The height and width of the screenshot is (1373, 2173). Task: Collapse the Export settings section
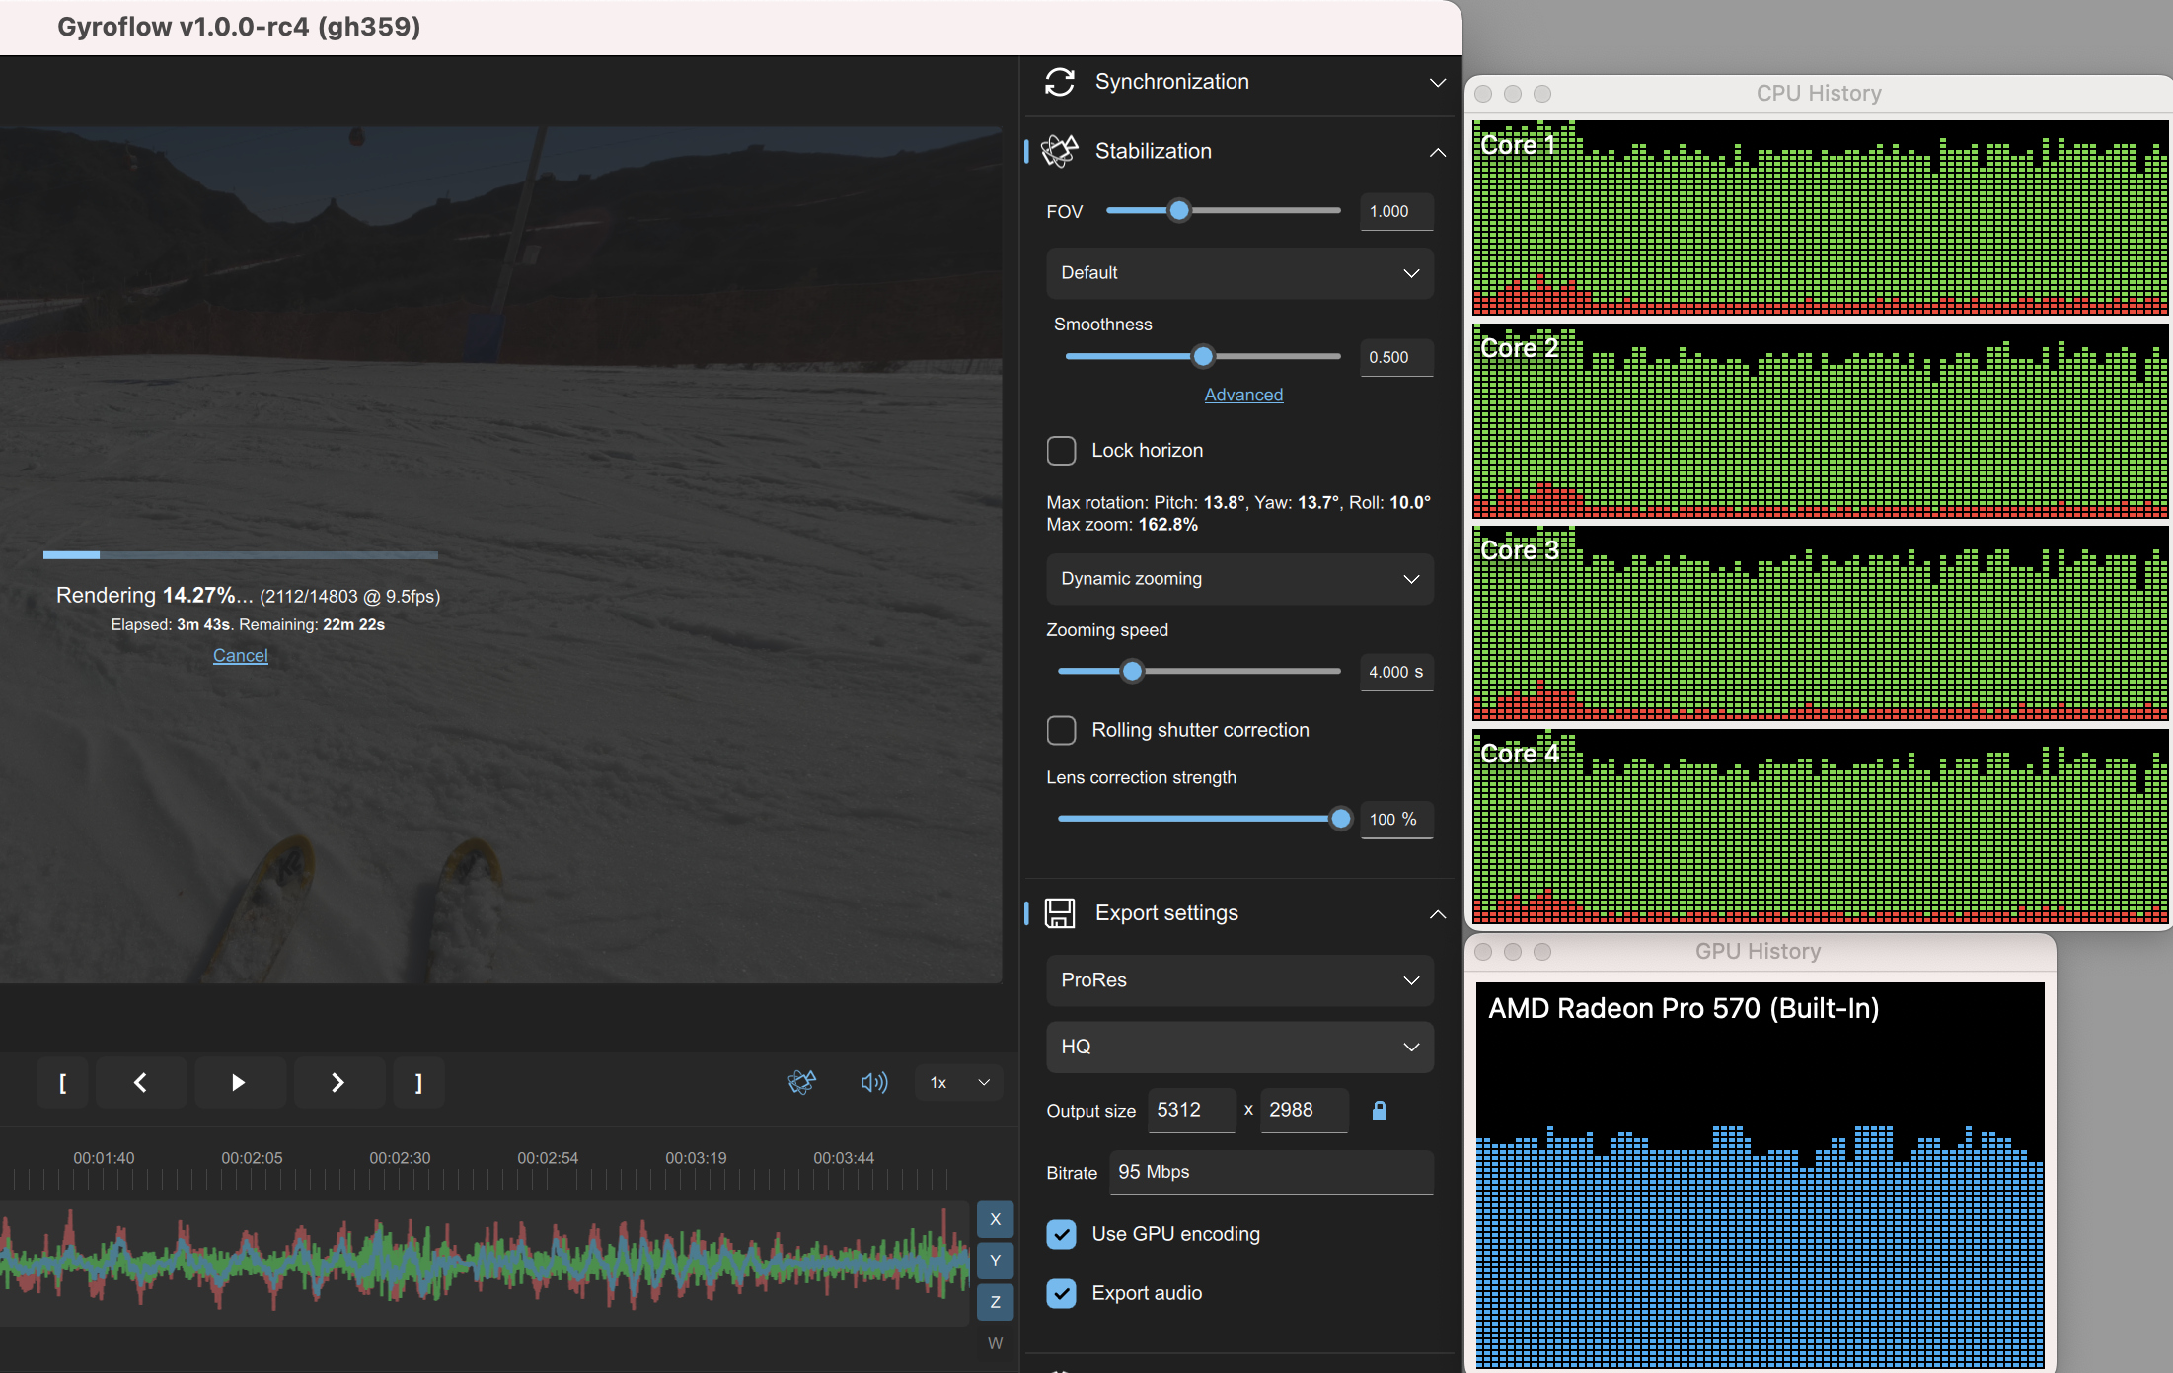click(x=1437, y=914)
